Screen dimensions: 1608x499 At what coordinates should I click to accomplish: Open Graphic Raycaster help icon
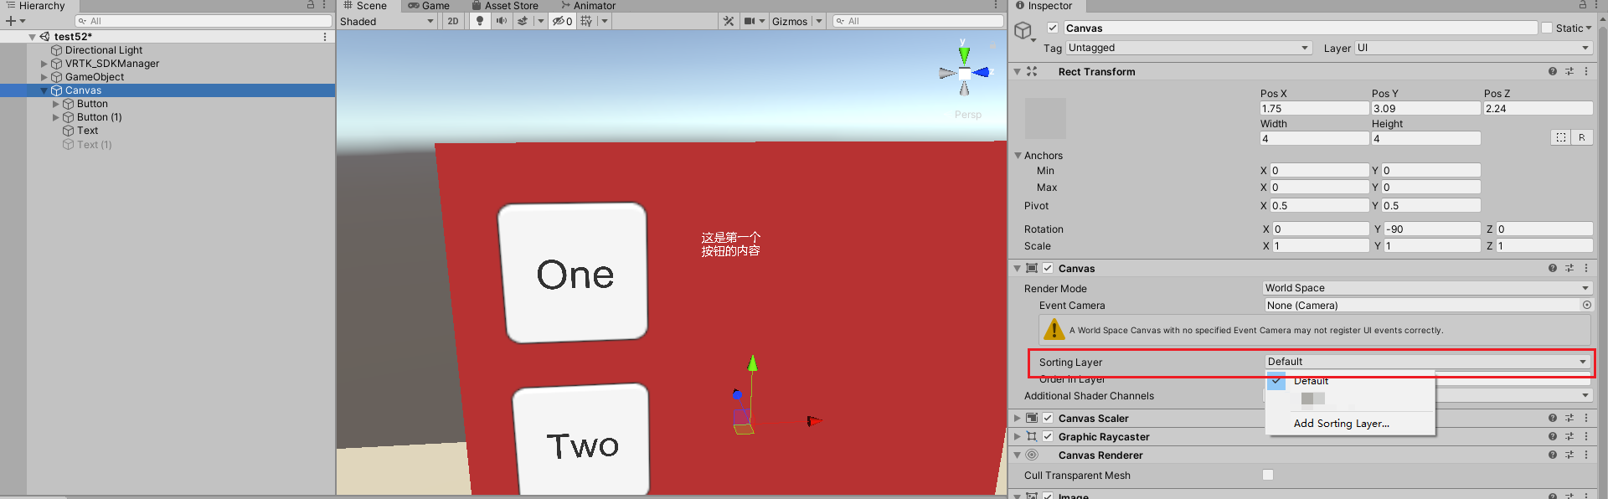coord(1553,436)
